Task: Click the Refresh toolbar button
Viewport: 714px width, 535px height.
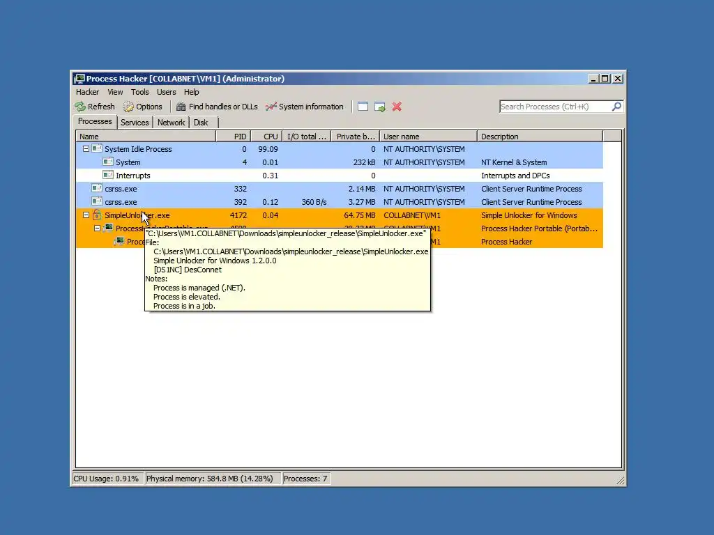Action: [x=95, y=107]
